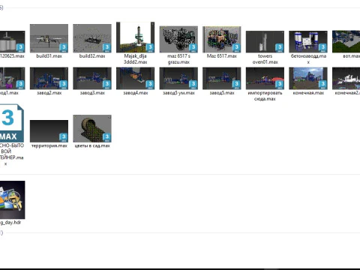The width and height of the screenshot is (360, 270).
Task: Select the конечная.max rendered thumbnail
Action: click(308, 78)
